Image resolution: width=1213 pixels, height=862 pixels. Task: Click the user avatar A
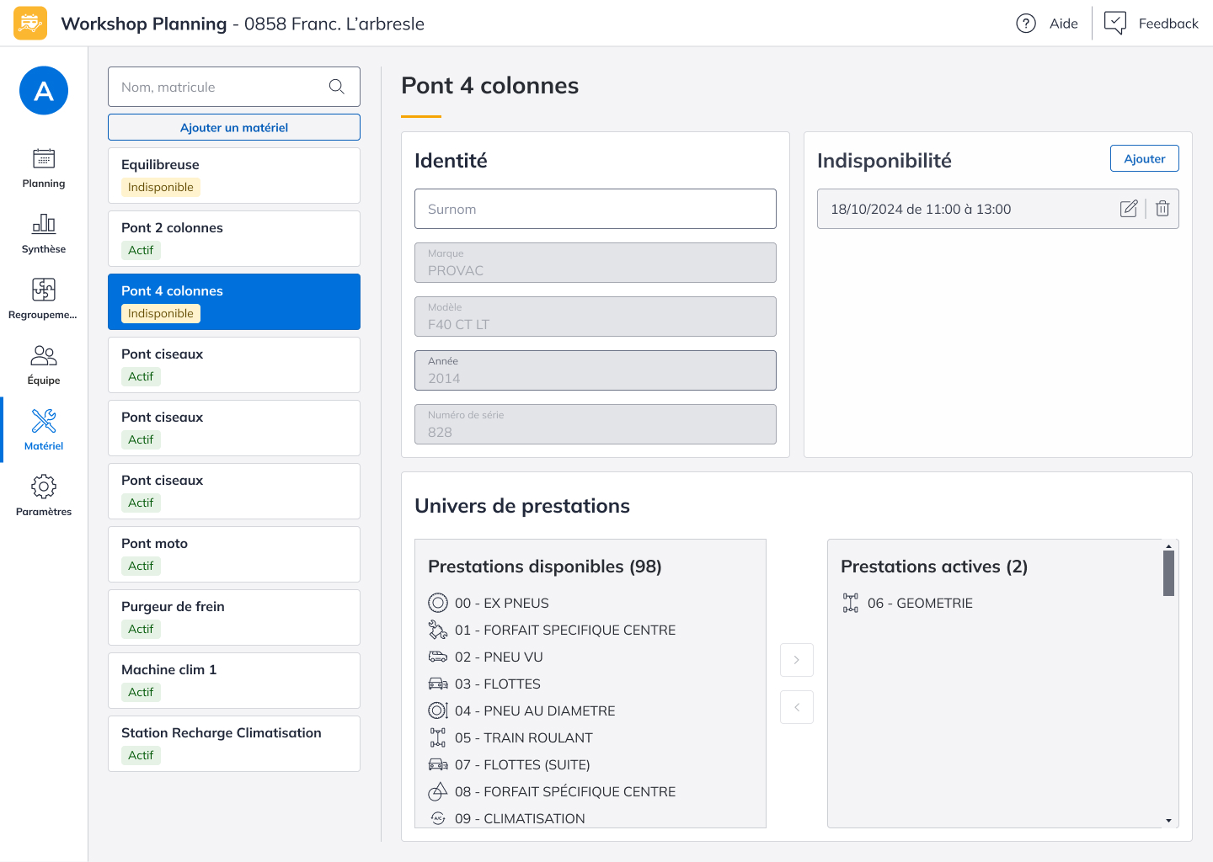[x=44, y=91]
